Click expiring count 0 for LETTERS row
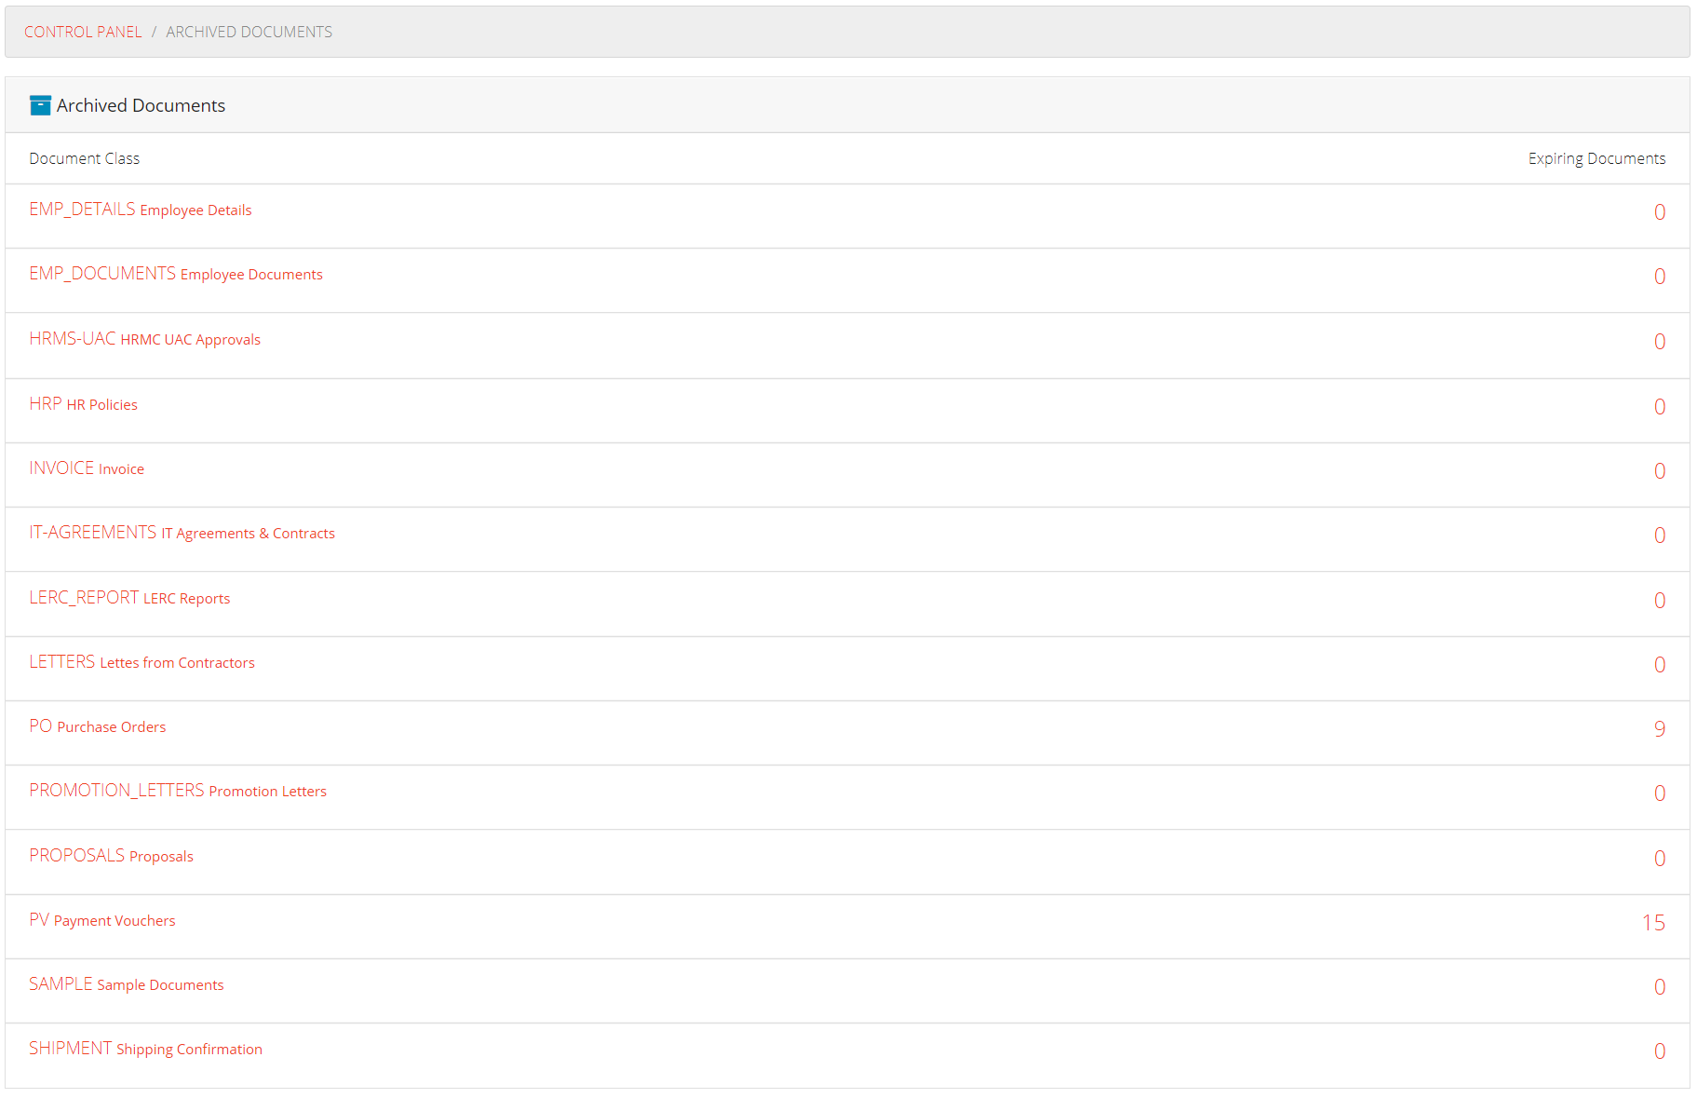The width and height of the screenshot is (1697, 1098). (1659, 665)
